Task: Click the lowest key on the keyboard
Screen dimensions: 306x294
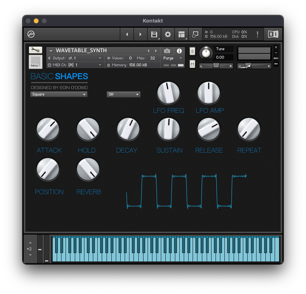Action: point(54,257)
